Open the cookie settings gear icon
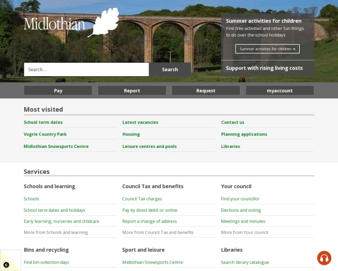338x271 pixels. [6, 265]
